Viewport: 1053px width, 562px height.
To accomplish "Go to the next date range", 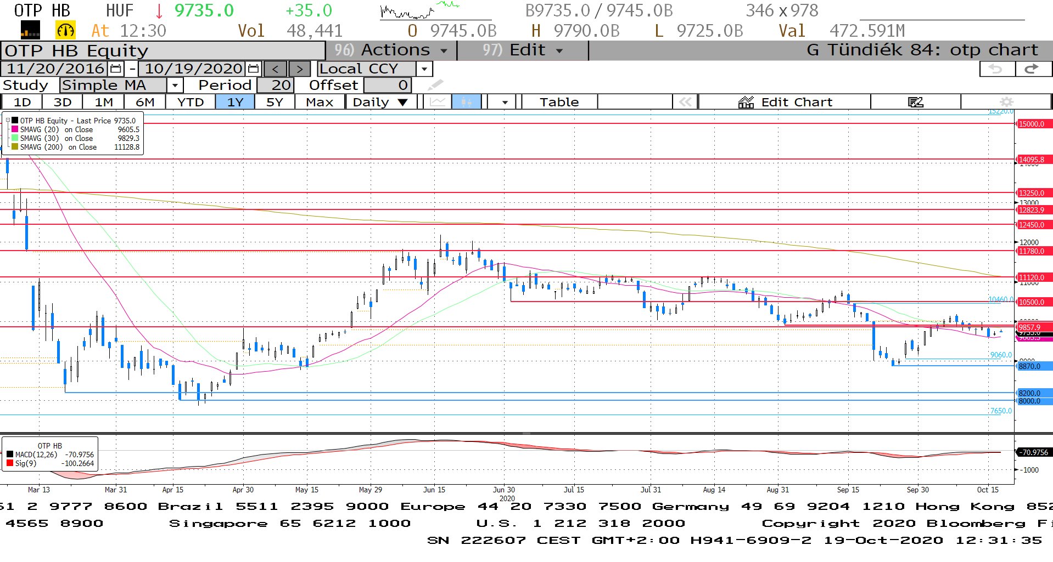I will pyautogui.click(x=299, y=69).
